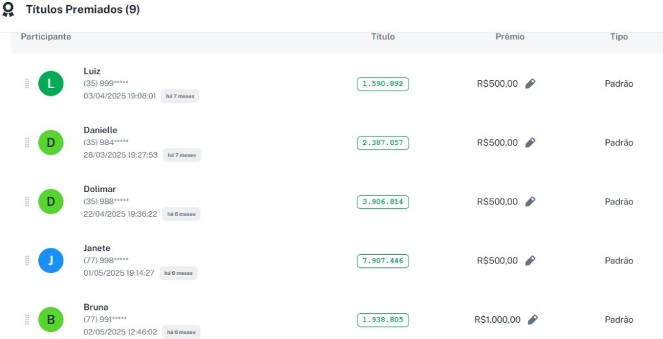Click Bruna's green B avatar
This screenshot has height=339, width=663.
click(x=51, y=320)
